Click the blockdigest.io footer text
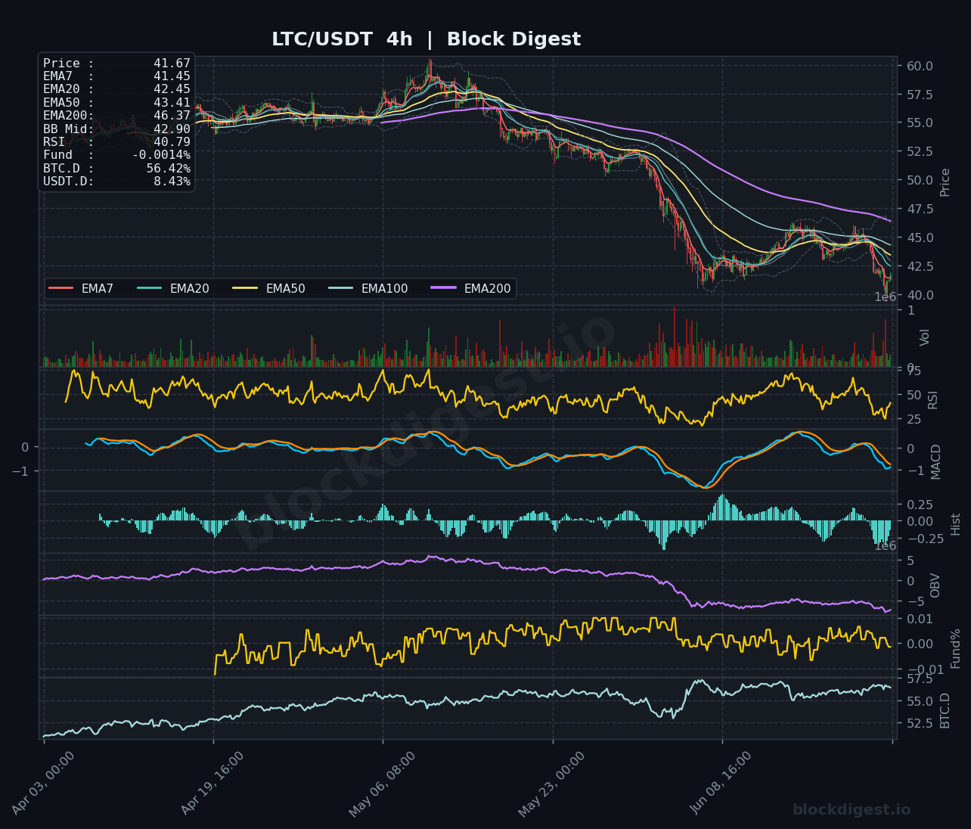The image size is (971, 829). click(x=852, y=810)
